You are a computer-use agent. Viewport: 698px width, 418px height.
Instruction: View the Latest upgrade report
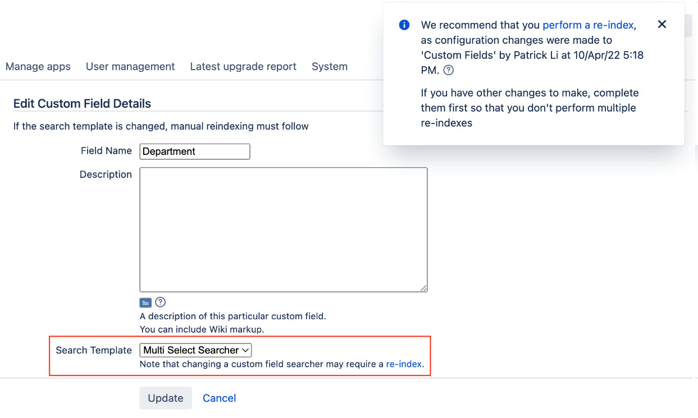click(x=243, y=66)
